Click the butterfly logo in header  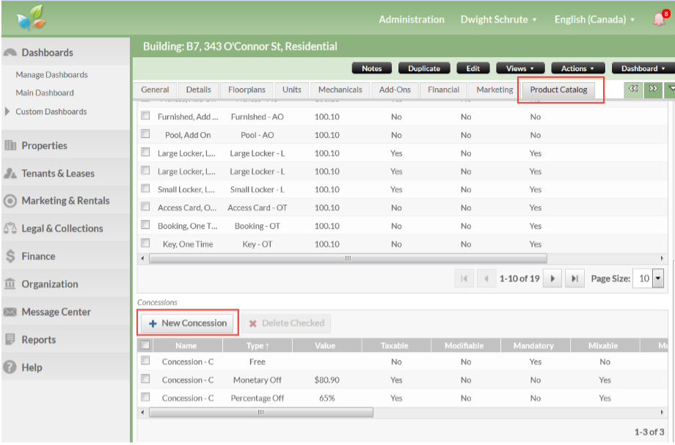point(32,18)
